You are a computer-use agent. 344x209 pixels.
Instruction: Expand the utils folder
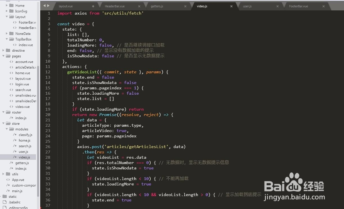pyautogui.click(x=3, y=174)
